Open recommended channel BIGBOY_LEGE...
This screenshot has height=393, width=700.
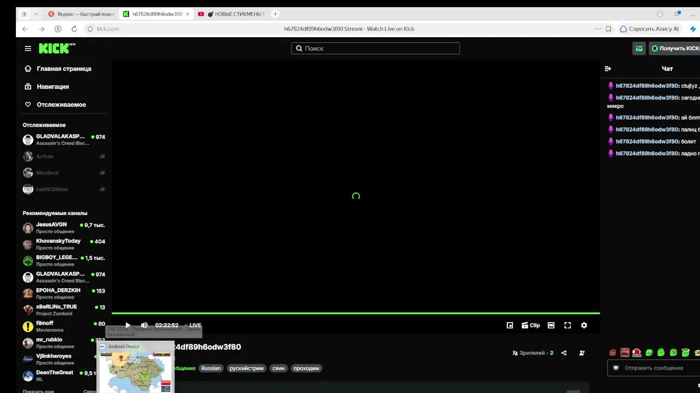pyautogui.click(x=63, y=261)
